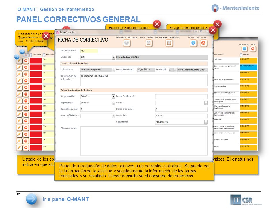Click the Descripción de la Avería text box
277x208 pixels.
click(144, 80)
